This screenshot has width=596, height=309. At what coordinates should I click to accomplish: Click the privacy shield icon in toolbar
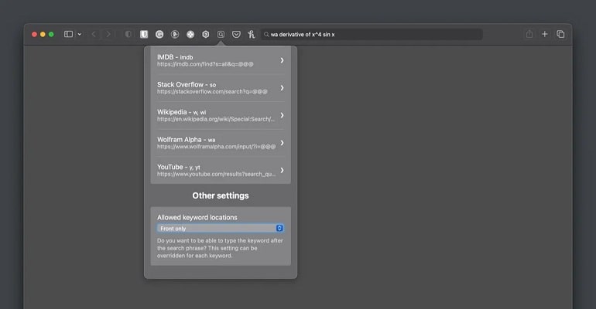click(128, 34)
